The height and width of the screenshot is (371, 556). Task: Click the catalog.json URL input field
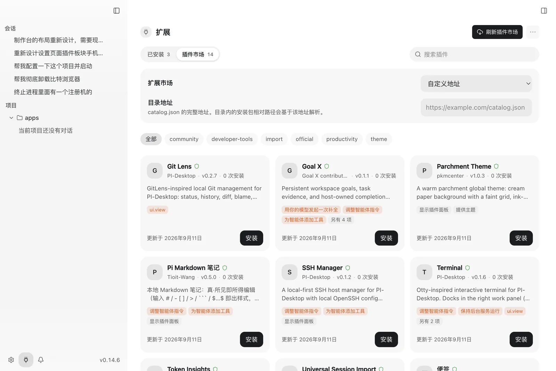coord(476,107)
